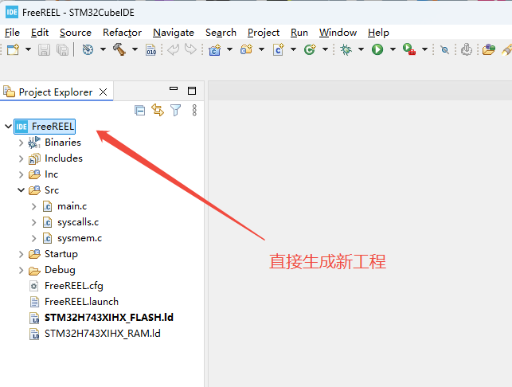Screen dimensions: 512x387
Task: Click the Save All toolbar icon
Action: tap(62, 49)
